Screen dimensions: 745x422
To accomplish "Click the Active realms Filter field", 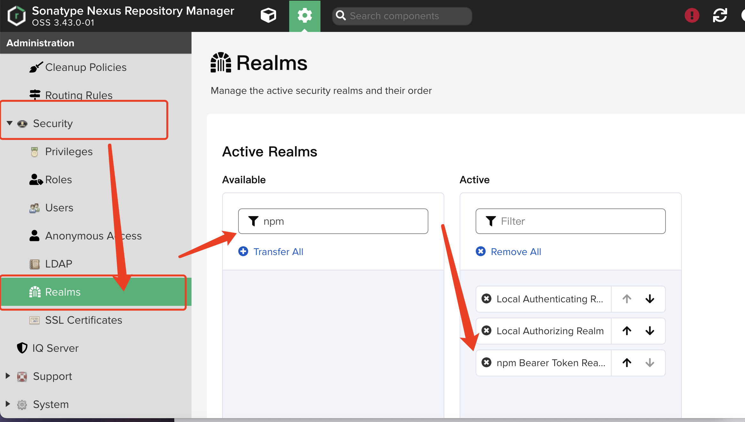I will [571, 221].
